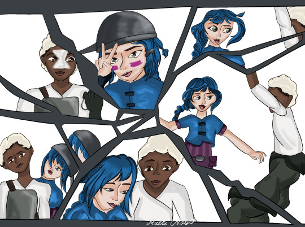Click the white face paint on the boy

[x=62, y=59]
